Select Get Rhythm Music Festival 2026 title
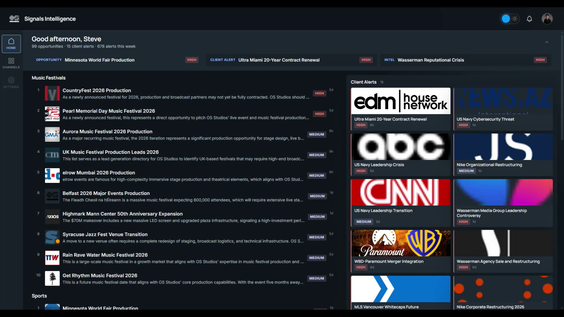Image resolution: width=564 pixels, height=317 pixels. (100, 275)
